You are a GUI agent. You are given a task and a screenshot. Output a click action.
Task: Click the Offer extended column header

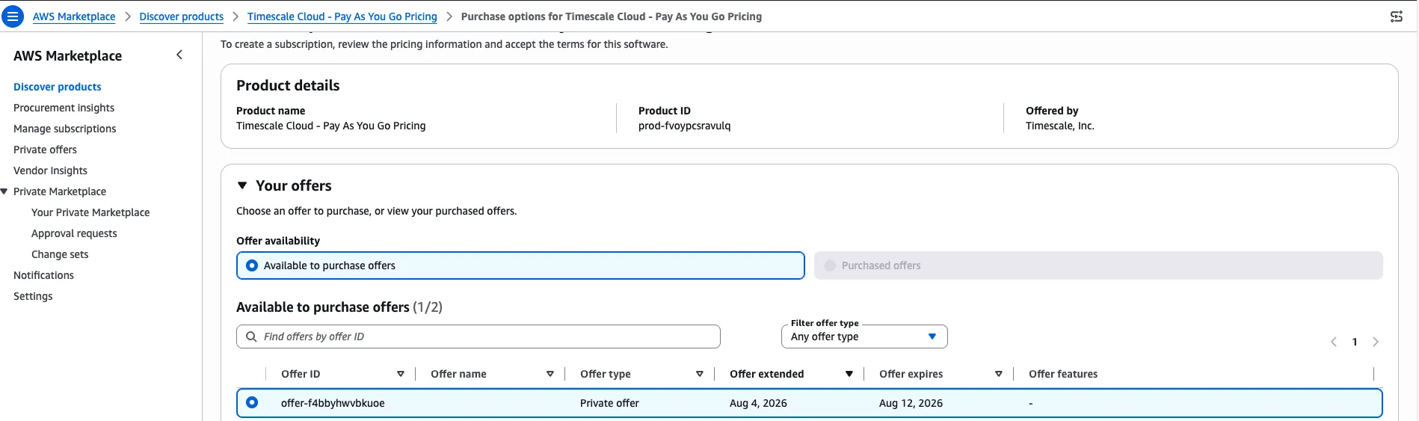767,374
